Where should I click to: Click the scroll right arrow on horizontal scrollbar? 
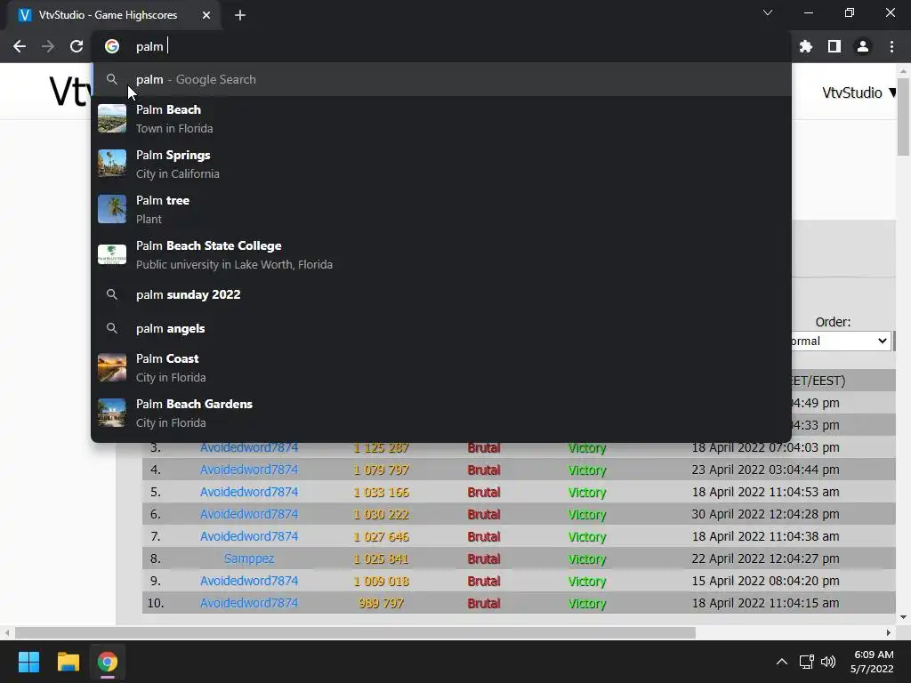(x=889, y=632)
